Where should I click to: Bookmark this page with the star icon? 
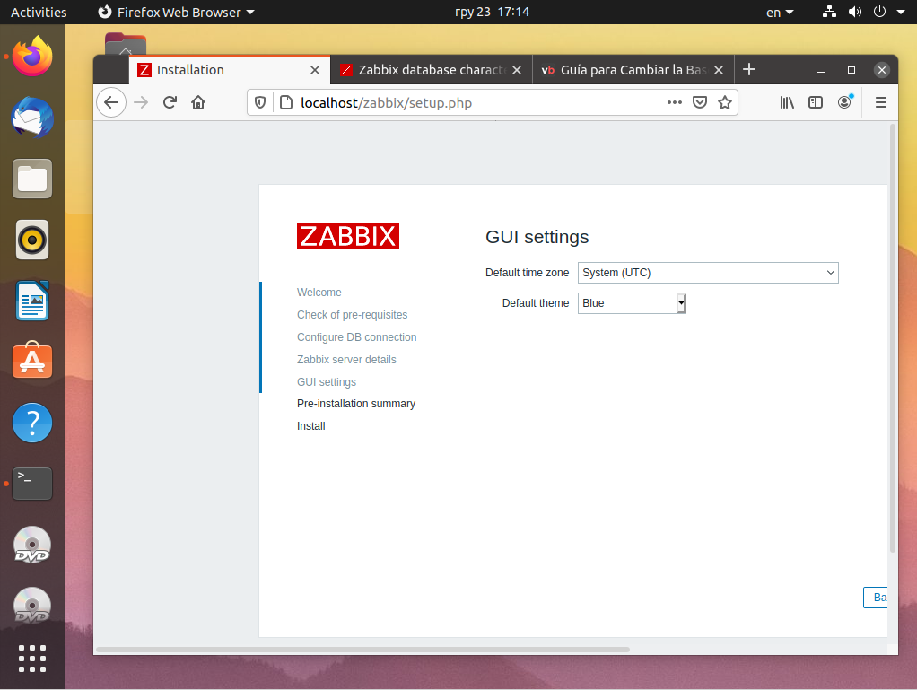coord(725,103)
